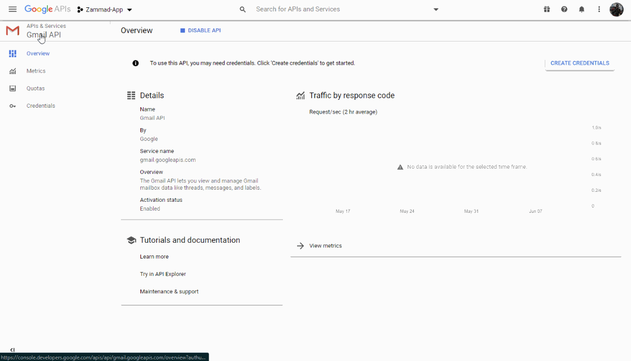The height and width of the screenshot is (361, 631).
Task: Expand the search bar dropdown arrow
Action: coord(436,9)
